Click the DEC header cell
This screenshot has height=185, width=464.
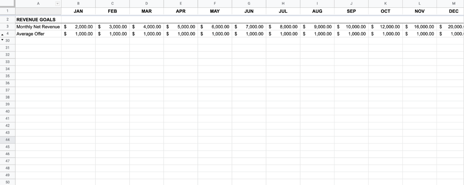453,11
